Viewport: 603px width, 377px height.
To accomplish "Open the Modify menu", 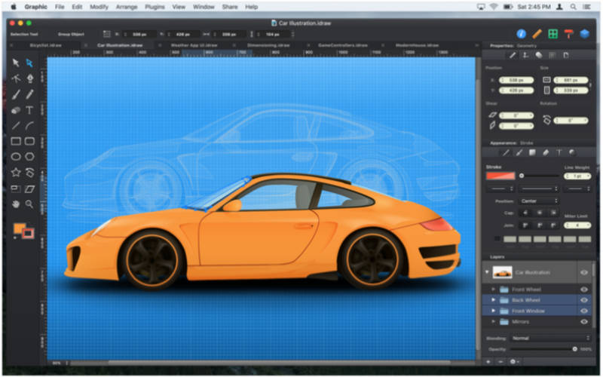I will point(99,7).
